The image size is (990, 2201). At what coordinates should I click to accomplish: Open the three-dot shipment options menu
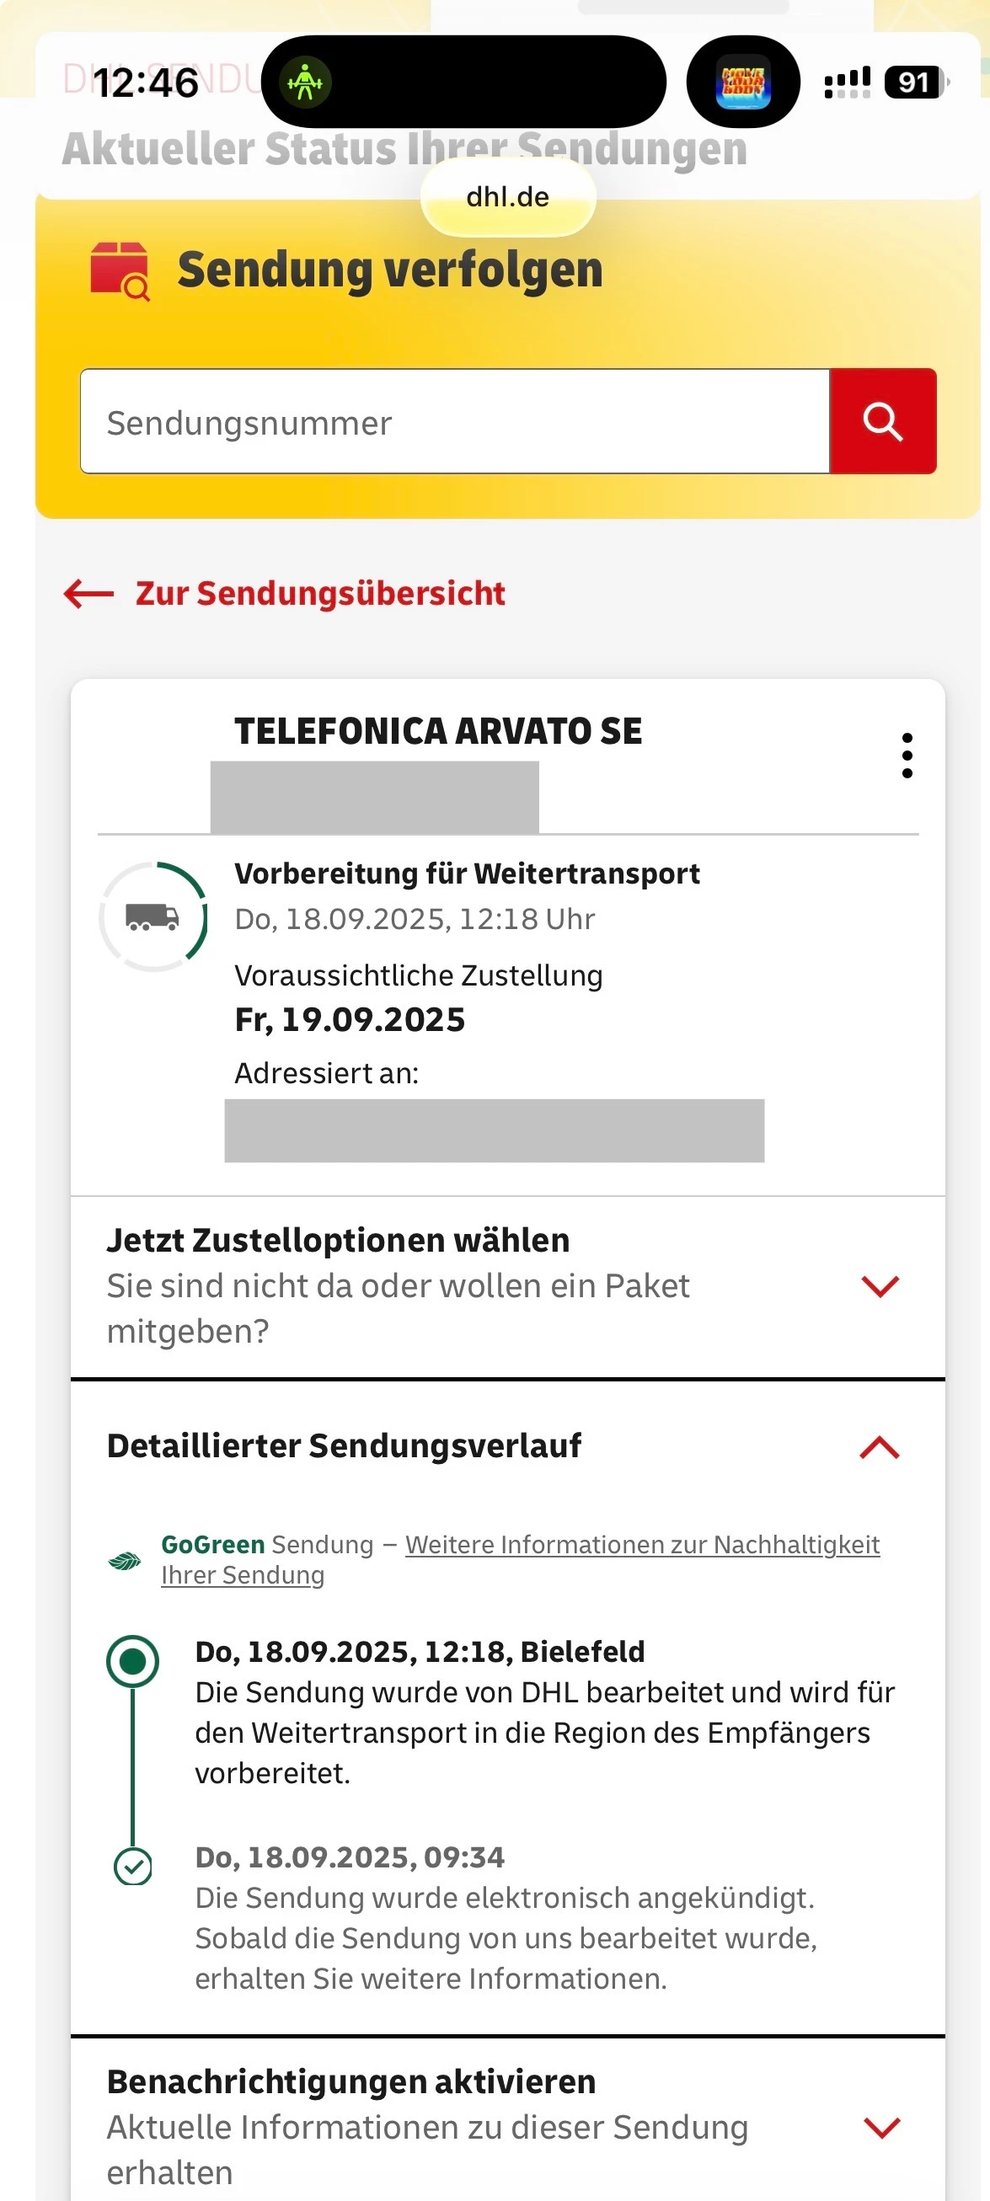click(x=907, y=756)
